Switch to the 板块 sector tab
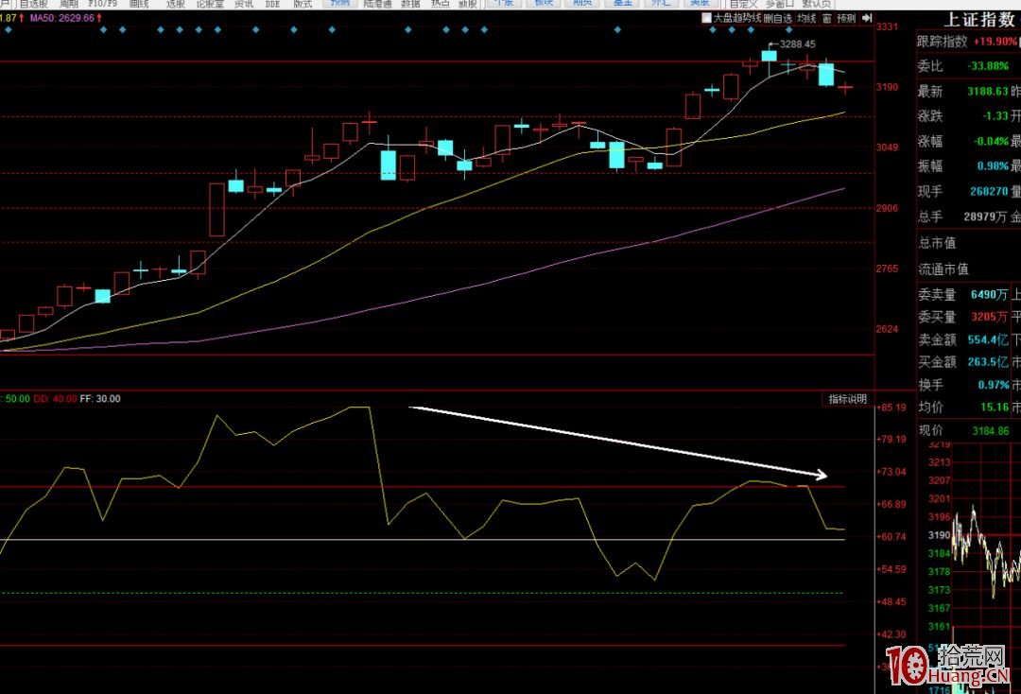Image resolution: width=1021 pixels, height=694 pixels. pos(544,3)
